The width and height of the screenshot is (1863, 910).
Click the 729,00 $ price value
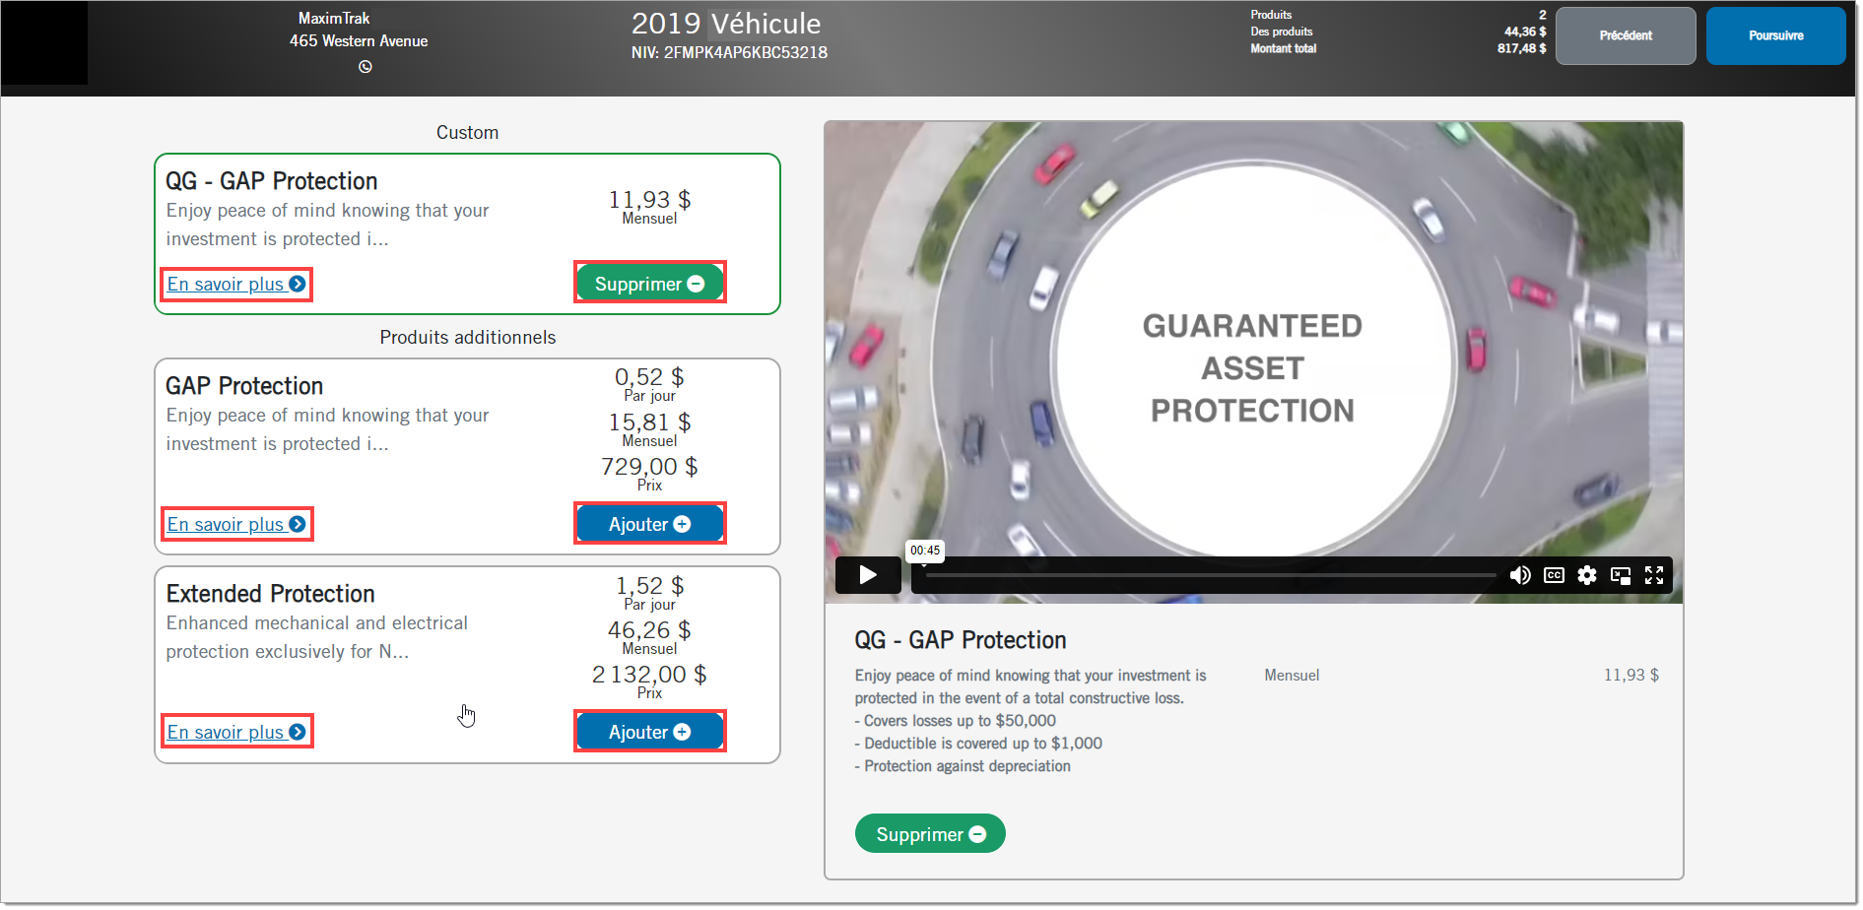pyautogui.click(x=649, y=467)
